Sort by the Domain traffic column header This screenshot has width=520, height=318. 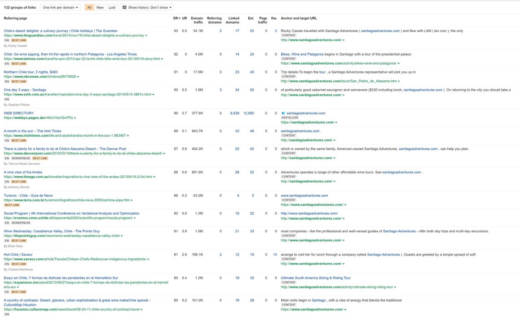[197, 20]
